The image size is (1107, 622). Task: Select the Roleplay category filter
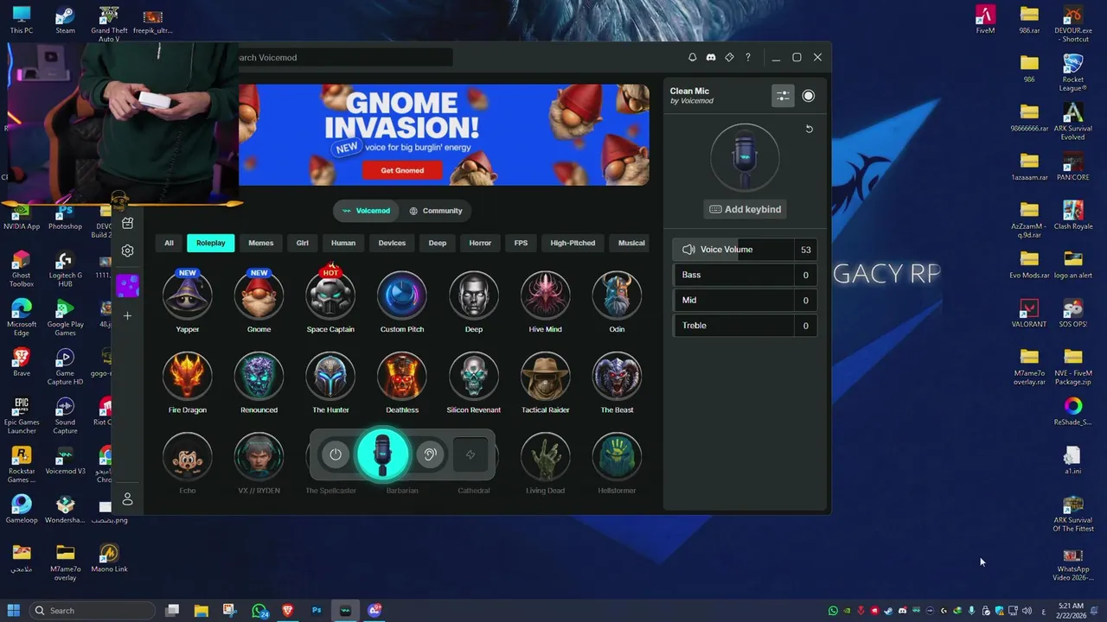210,243
